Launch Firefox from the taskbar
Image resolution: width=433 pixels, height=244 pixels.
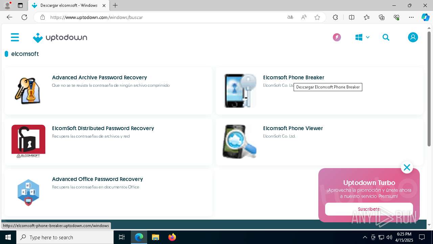172,237
